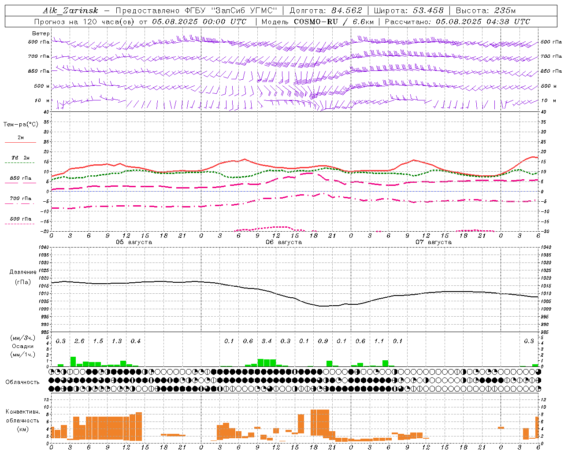Screen dimensions: 564x451
Task: Select the longitude value "Долгота: 84.562"
Action: click(326, 11)
